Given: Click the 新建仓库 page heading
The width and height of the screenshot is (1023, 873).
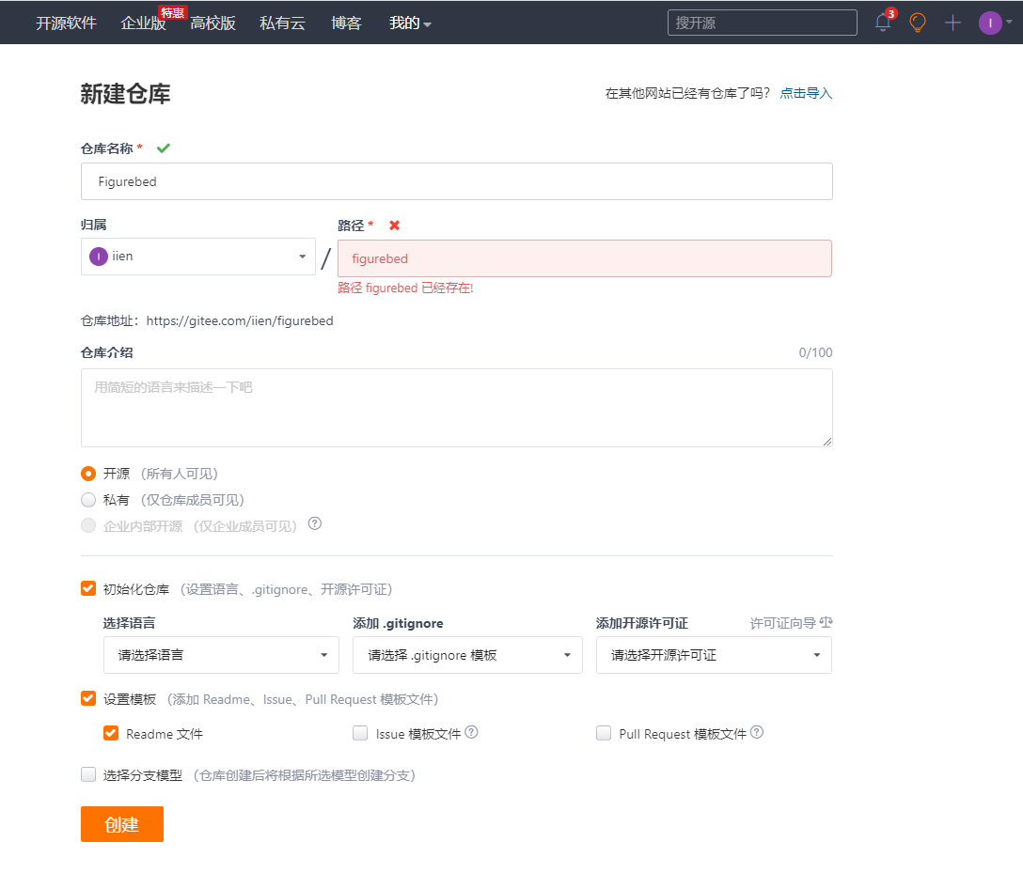Looking at the screenshot, I should tap(125, 94).
